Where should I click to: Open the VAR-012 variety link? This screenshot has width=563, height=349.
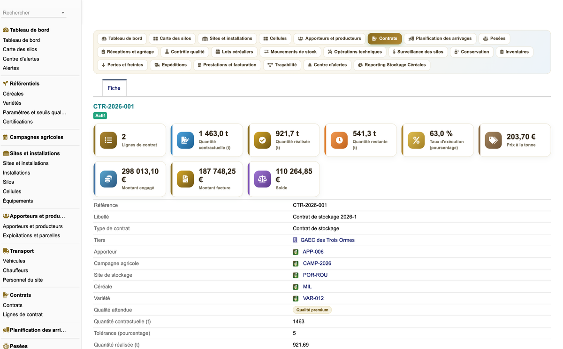coord(313,298)
